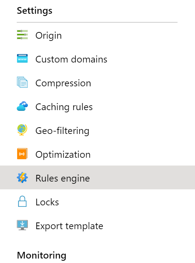
Task: Click the Rules engine gear-lightning icon
Action: pos(22,177)
